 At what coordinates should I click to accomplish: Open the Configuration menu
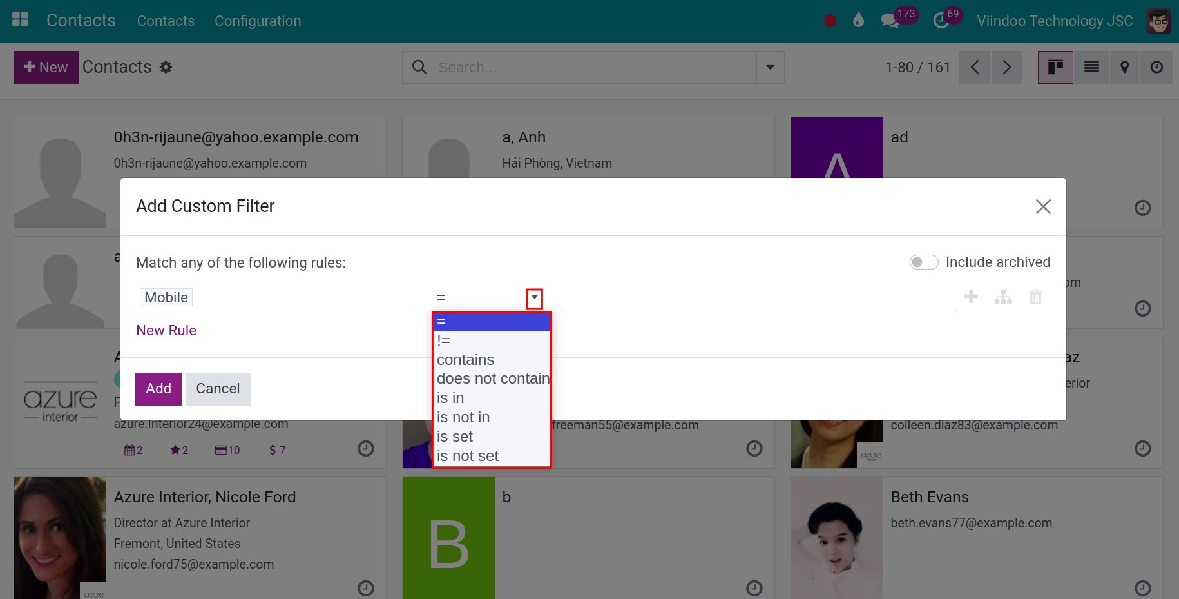pyautogui.click(x=258, y=21)
